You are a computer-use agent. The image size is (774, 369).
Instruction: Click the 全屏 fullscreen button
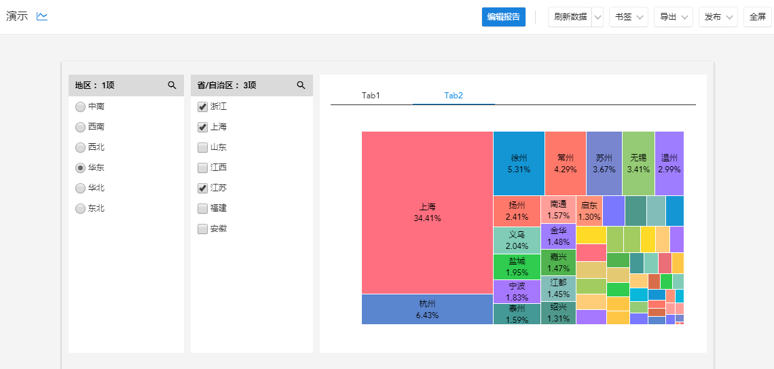(x=757, y=17)
